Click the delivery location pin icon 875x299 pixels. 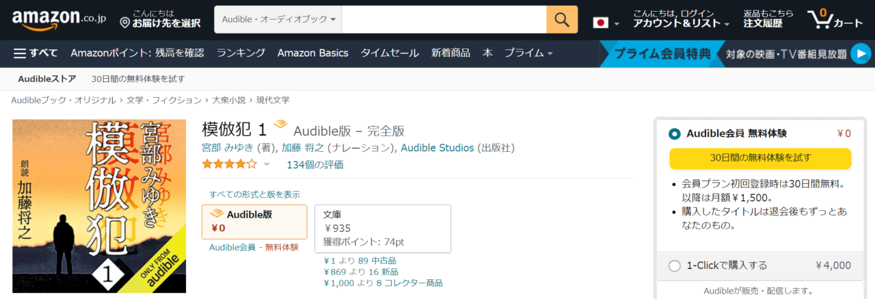click(125, 23)
